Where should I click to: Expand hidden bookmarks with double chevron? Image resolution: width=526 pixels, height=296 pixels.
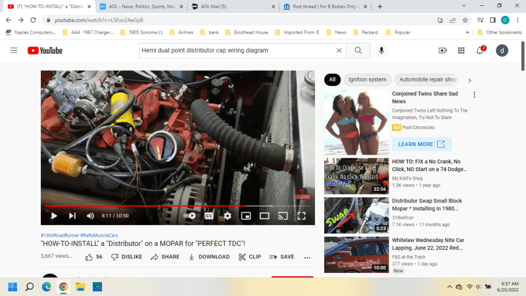click(467, 32)
